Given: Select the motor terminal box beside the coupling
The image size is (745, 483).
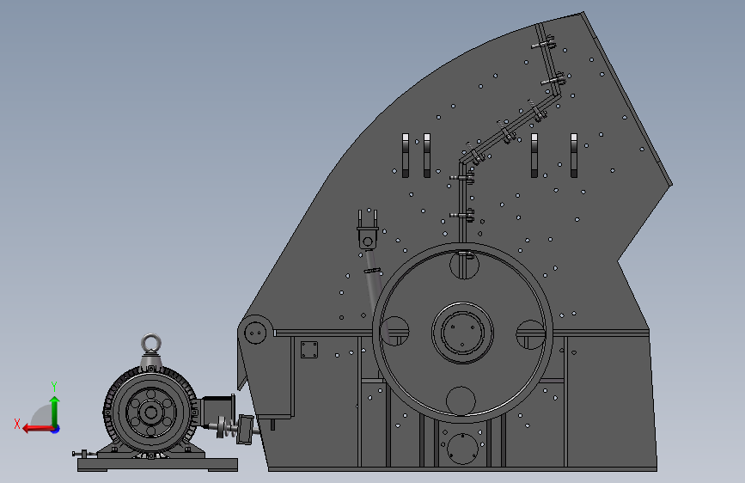Looking at the screenshot, I should tap(217, 411).
